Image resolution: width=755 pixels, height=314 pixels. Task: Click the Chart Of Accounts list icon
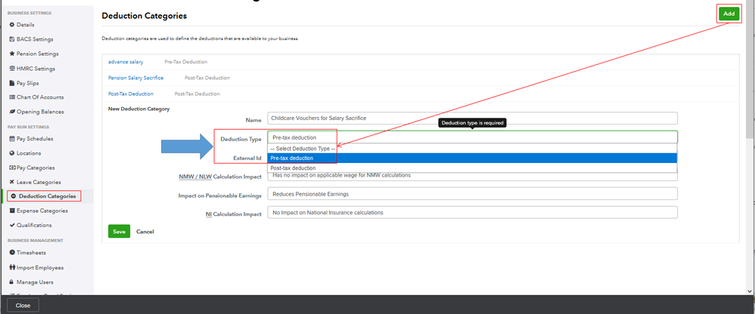point(12,97)
